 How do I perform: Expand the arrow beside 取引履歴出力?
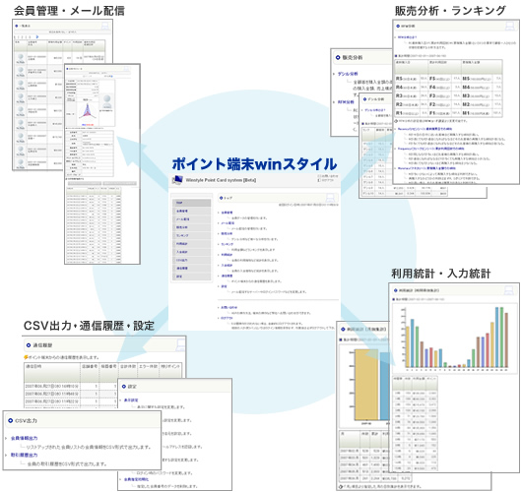6,455
